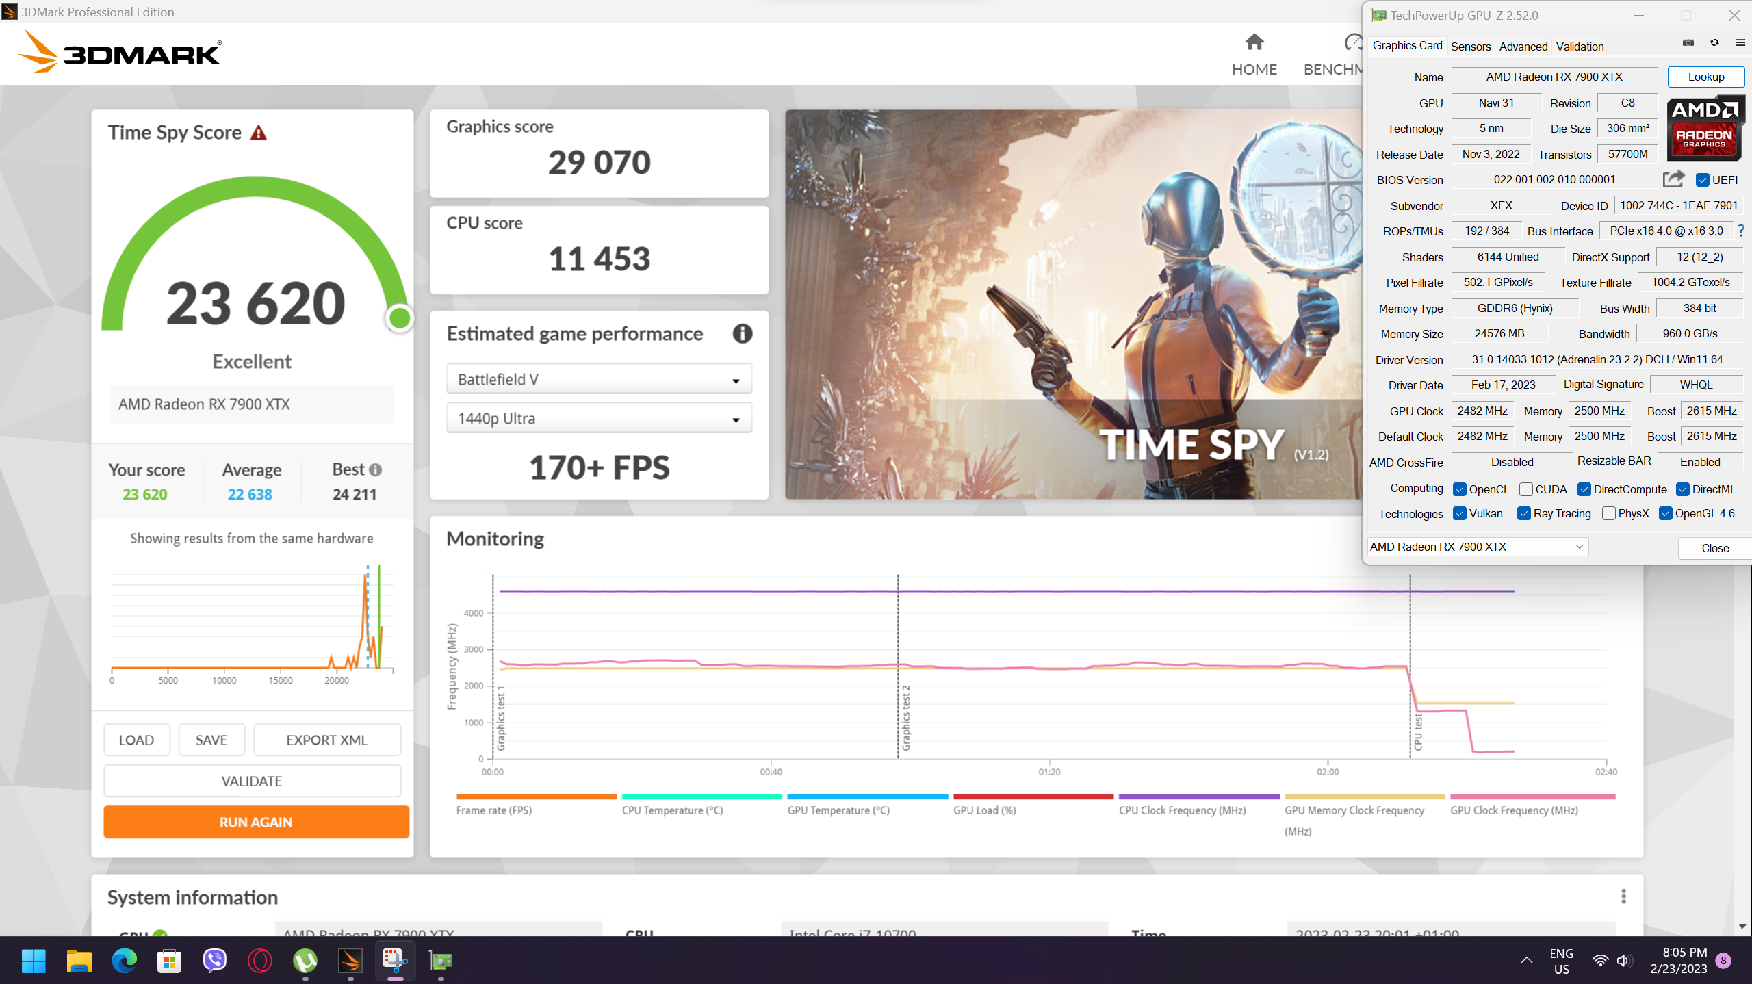Click the BIOS export share icon
The height and width of the screenshot is (984, 1752).
(x=1673, y=179)
